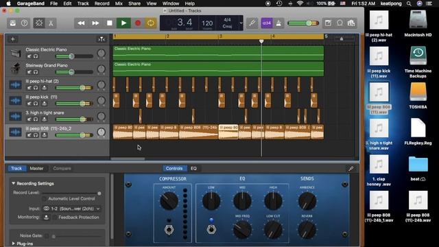Toggle the Metronome button
This screenshot has width=439, height=247.
[278, 23]
